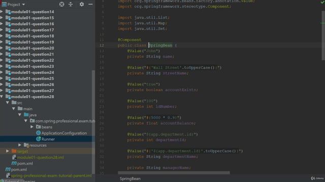325x182 pixels.
Task: Click the SpringBean breadcrumb at bottom
Action: pos(130,178)
